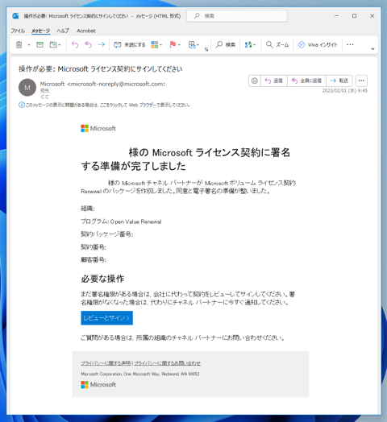
Task: Open the プライバシーに関するお問い合わせ link
Action: point(168,363)
